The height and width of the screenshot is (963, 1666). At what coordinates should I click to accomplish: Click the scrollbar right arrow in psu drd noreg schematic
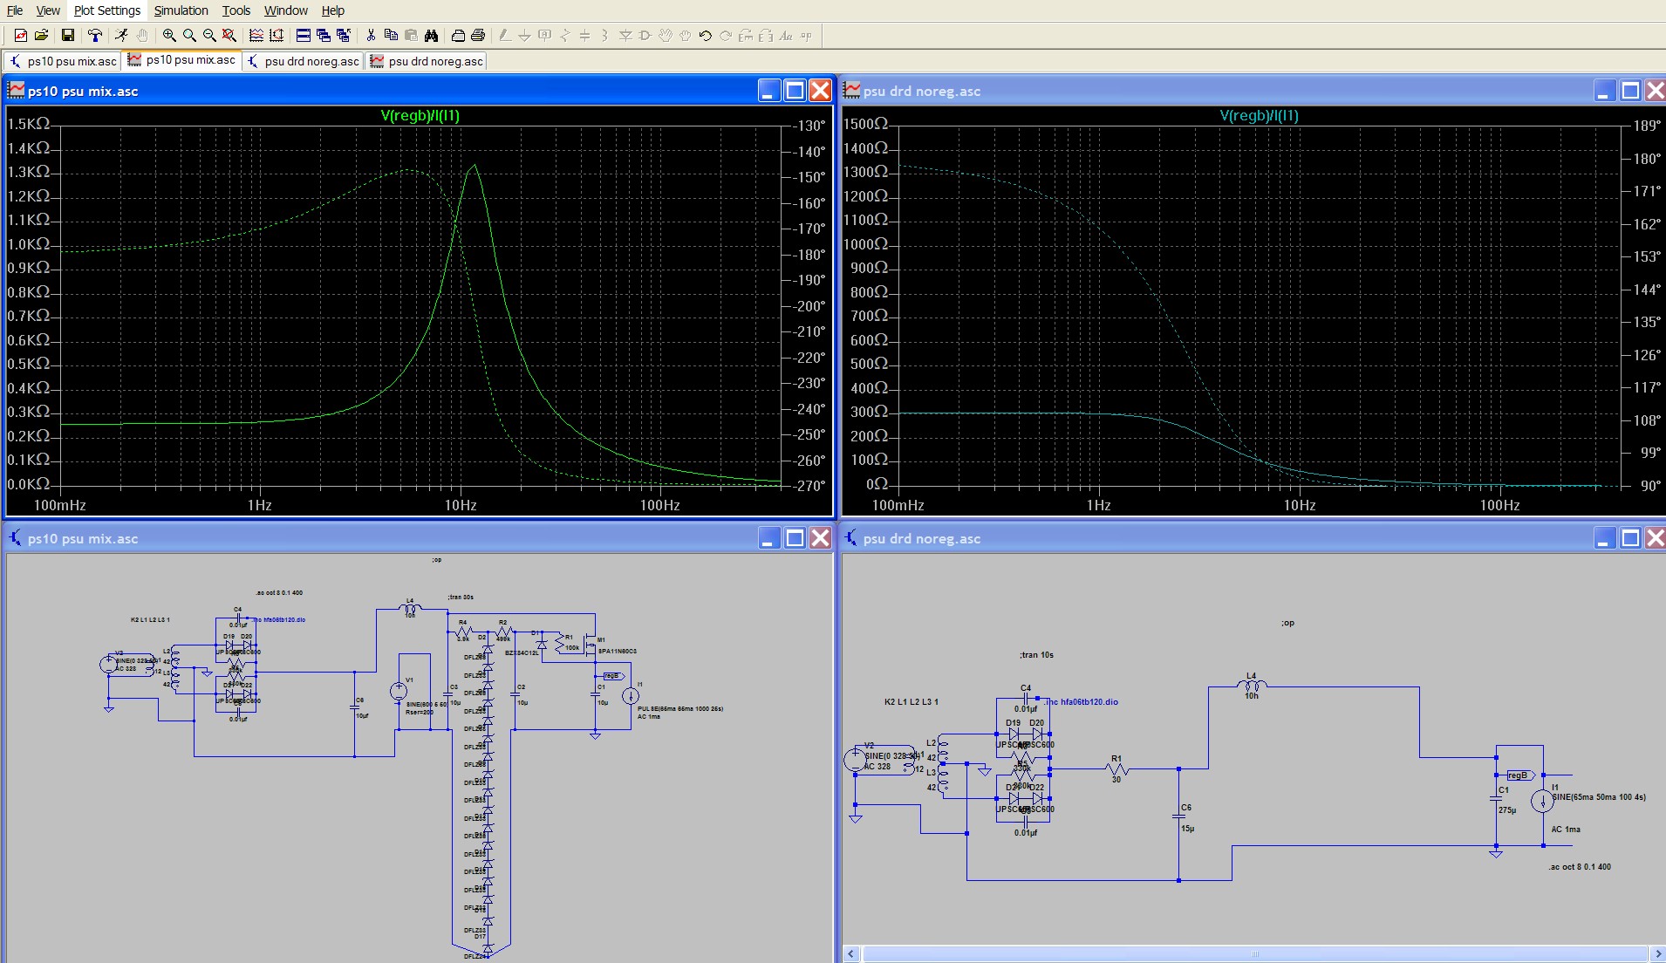[x=1657, y=953]
